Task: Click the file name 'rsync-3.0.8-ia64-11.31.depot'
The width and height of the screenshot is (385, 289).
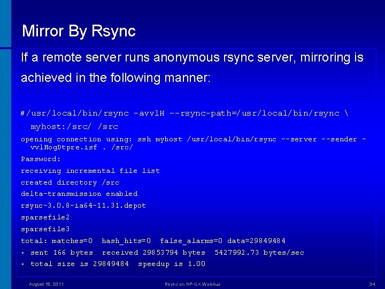Action: tap(83, 206)
